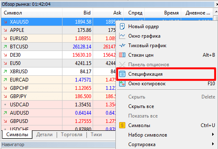The height and width of the screenshot is (149, 218).
Task: Click the GBPJPY bid value 186.500
Action: [83, 96]
